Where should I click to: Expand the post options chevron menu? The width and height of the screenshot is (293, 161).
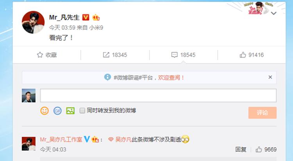point(273,13)
